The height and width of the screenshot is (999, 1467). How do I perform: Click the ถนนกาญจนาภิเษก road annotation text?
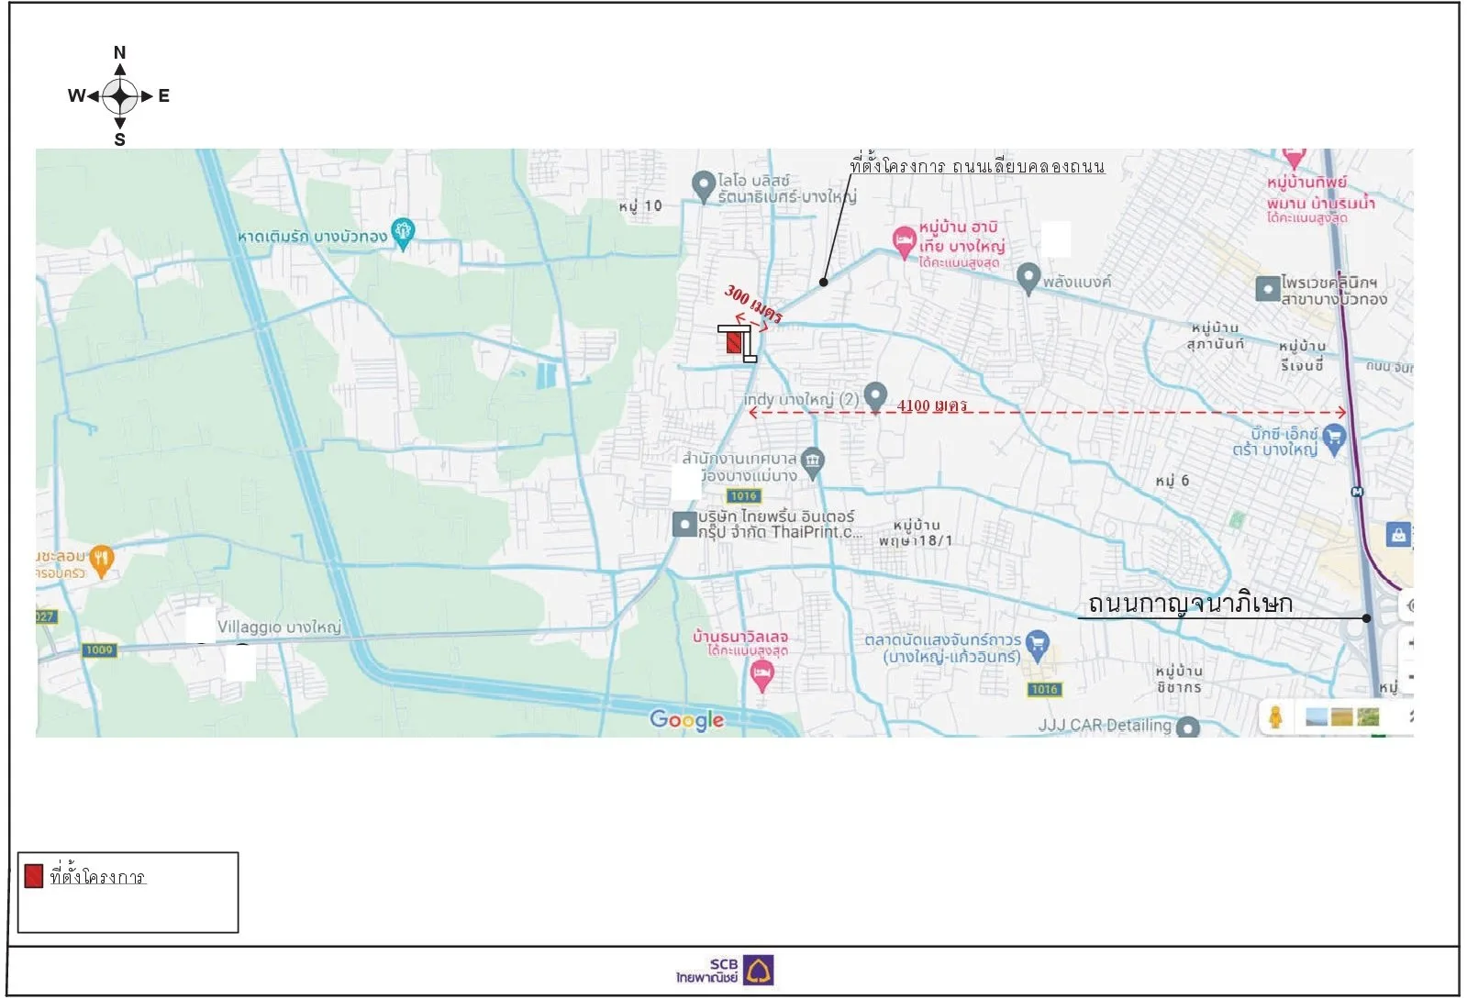click(1190, 604)
